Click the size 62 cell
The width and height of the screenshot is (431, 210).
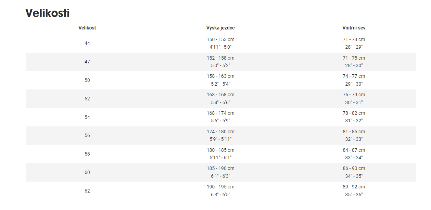click(87, 191)
